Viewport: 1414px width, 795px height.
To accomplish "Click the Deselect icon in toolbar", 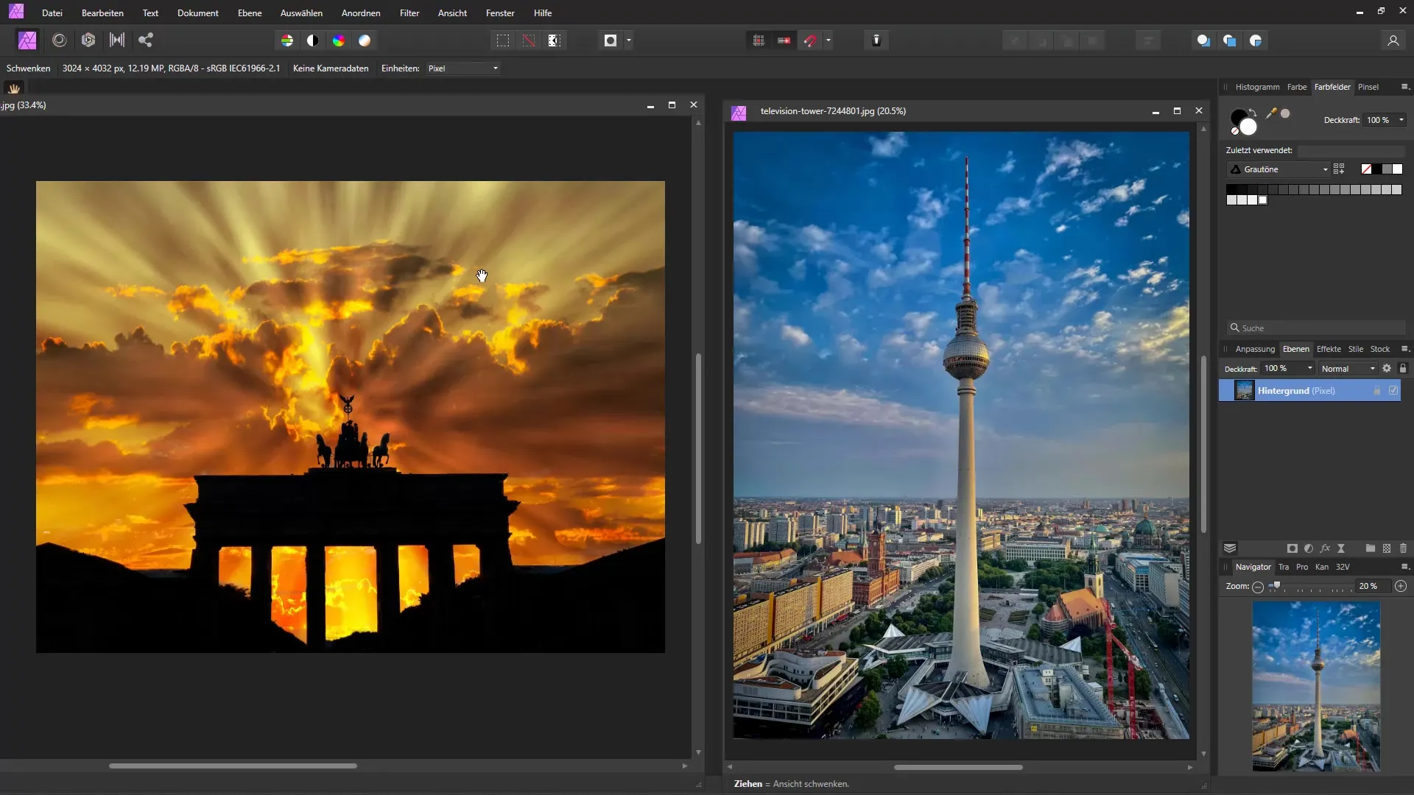I will (x=529, y=40).
